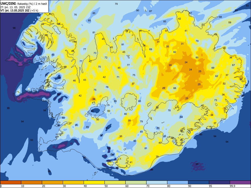Screen dimensions: 251x188
Task: Select the 'IT: þri. 13. 05. 2025 15Z' line
Action: 15,7
